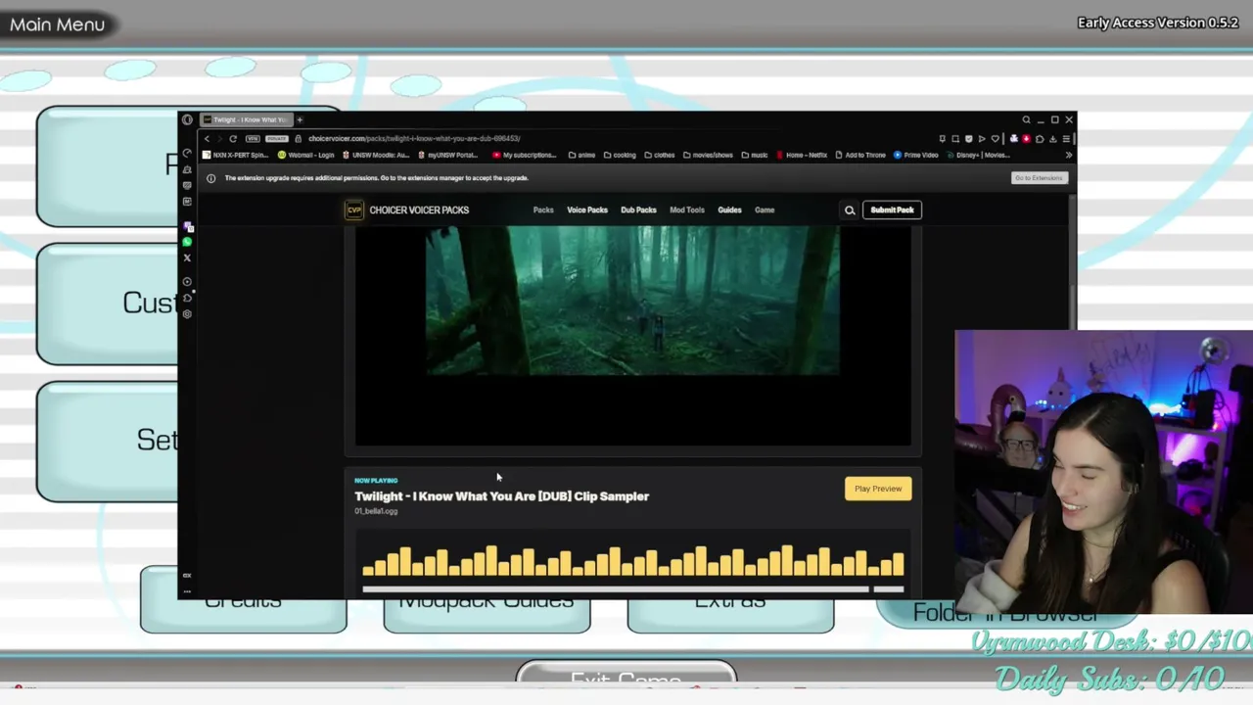The width and height of the screenshot is (1253, 705).
Task: Open the Game nav item
Action: pos(765,210)
